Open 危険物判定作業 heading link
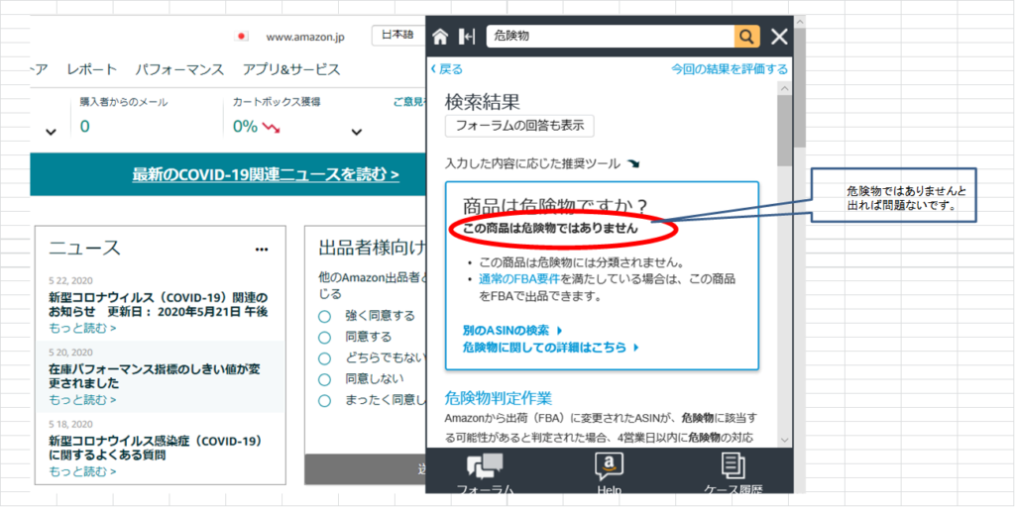 click(499, 397)
